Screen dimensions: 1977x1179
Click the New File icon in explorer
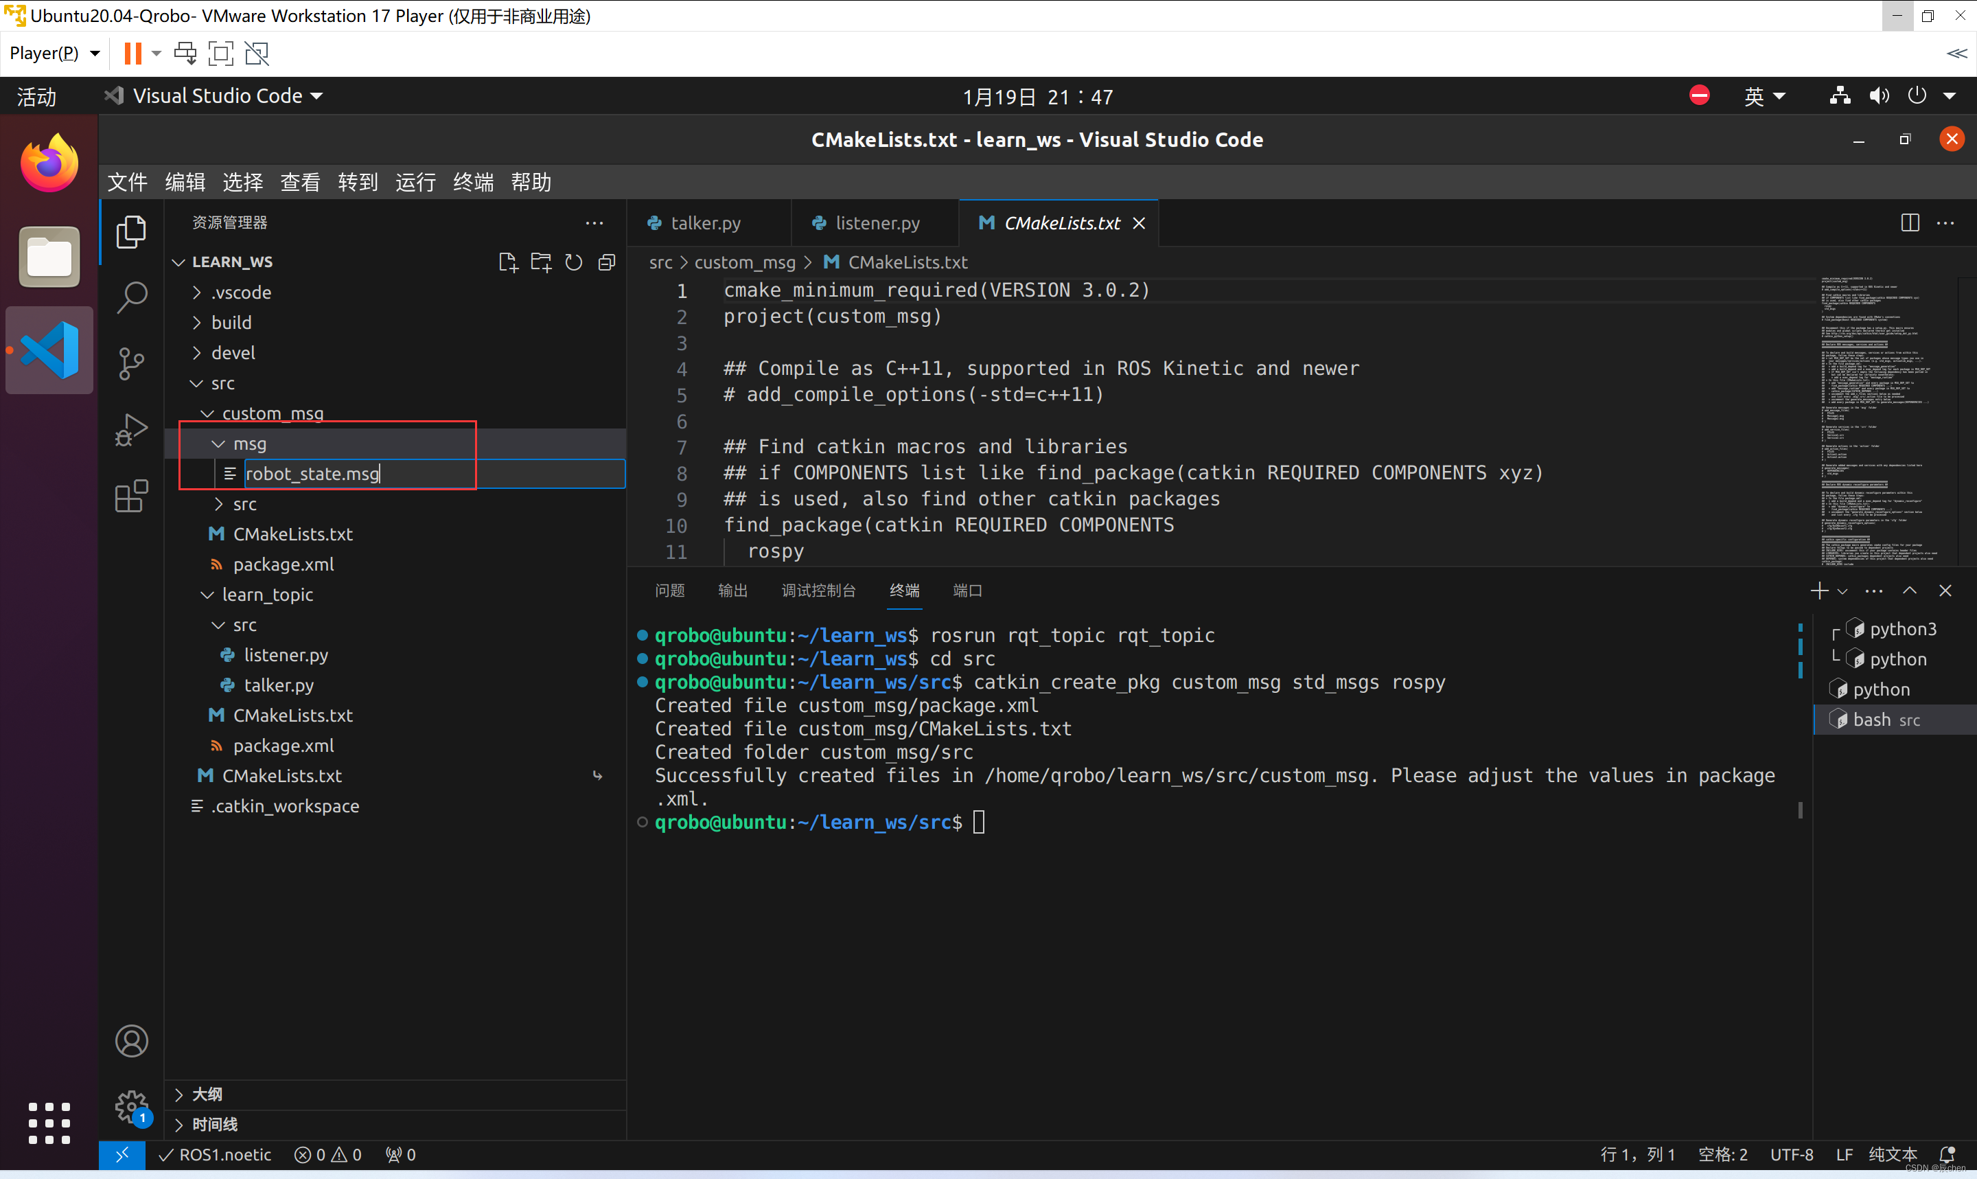click(507, 262)
